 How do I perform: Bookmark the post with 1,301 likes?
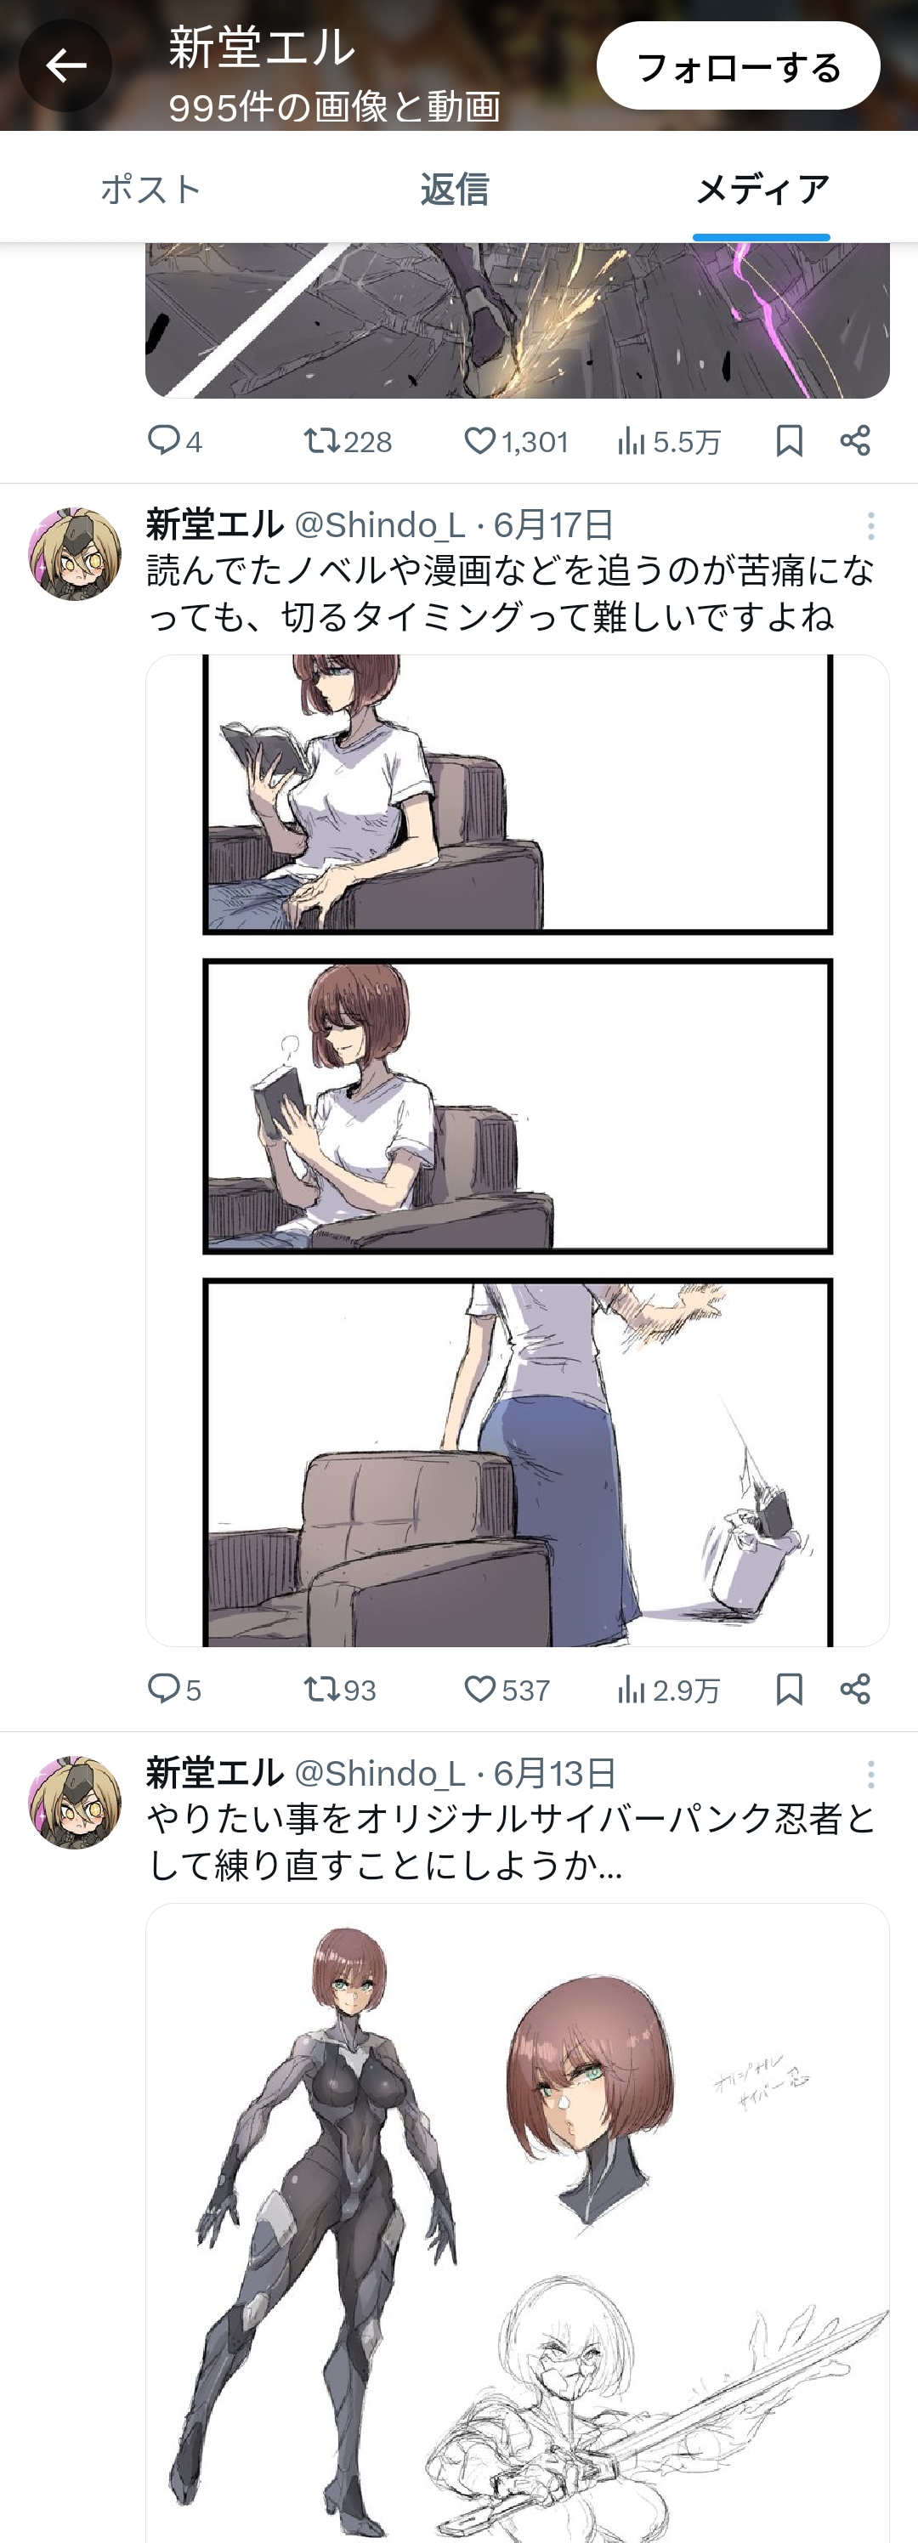pos(789,440)
